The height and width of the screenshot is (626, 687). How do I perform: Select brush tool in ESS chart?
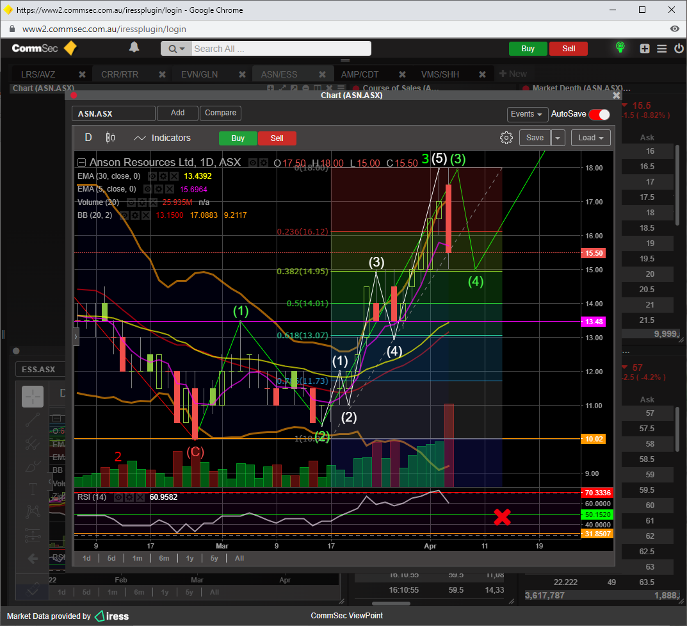click(x=33, y=466)
